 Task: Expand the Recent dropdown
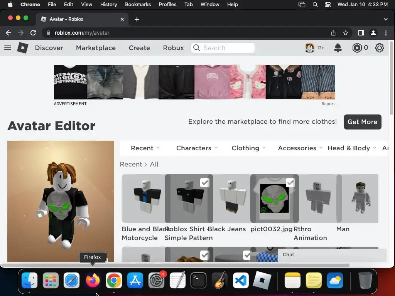pos(145,148)
